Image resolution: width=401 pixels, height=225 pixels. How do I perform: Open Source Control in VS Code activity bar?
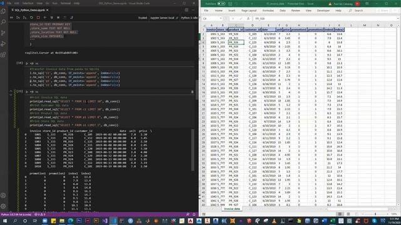(x=3, y=33)
